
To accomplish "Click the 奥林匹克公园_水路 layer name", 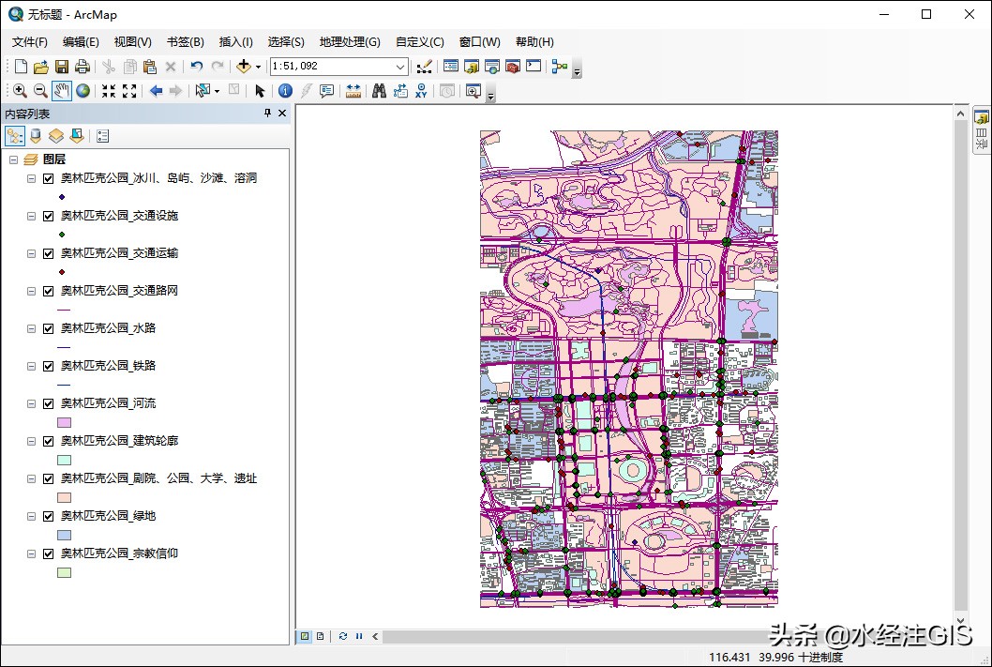I will pos(108,328).
